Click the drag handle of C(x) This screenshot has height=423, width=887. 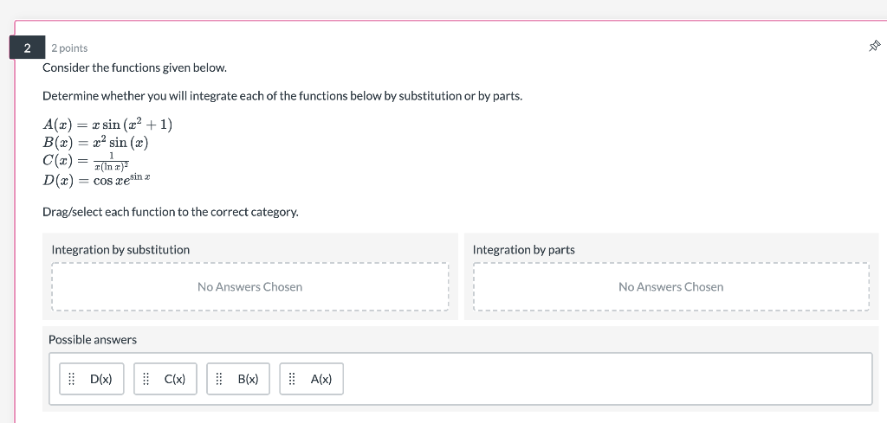146,379
